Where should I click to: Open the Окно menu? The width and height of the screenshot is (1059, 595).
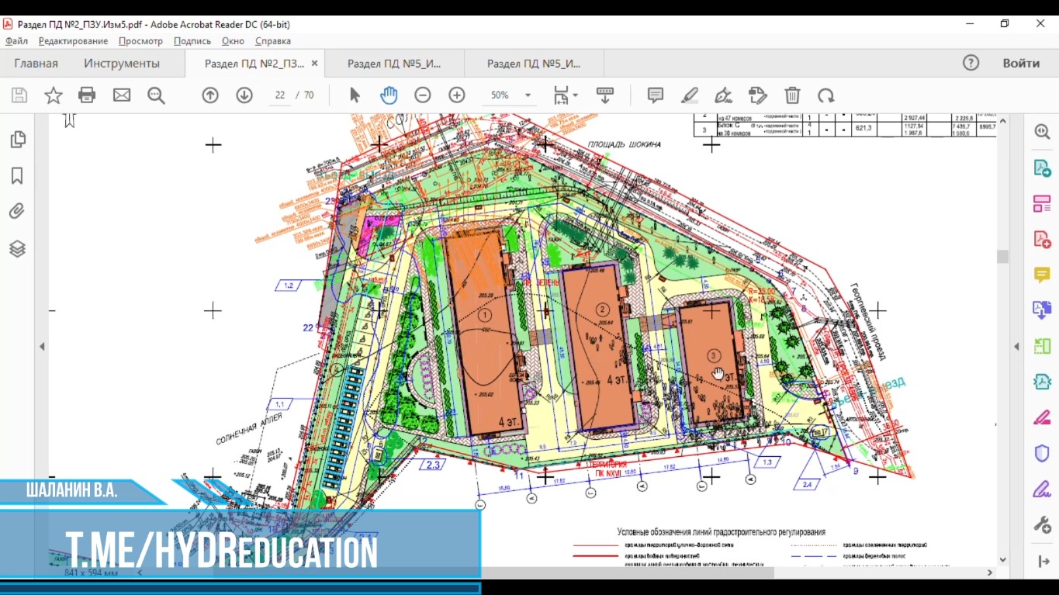click(x=233, y=41)
